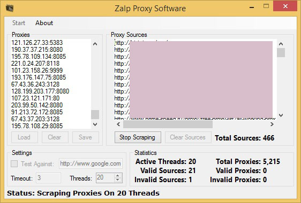301x203 pixels.
Task: Open the About menu item
Action: tap(44, 23)
